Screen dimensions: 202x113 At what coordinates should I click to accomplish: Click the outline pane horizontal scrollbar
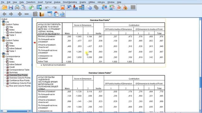[15, 111]
